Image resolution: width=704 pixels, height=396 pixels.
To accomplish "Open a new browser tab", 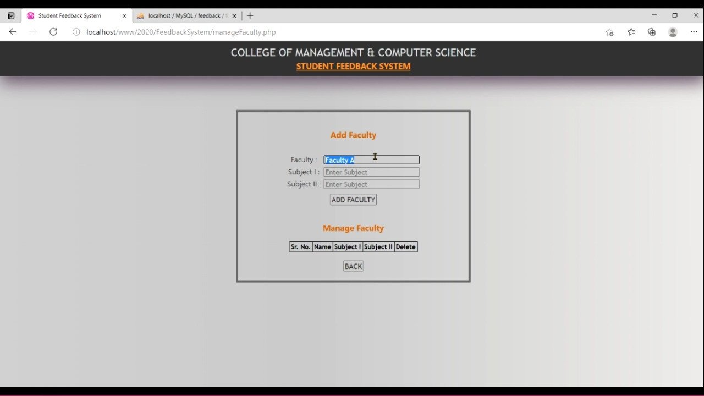I will (x=250, y=15).
